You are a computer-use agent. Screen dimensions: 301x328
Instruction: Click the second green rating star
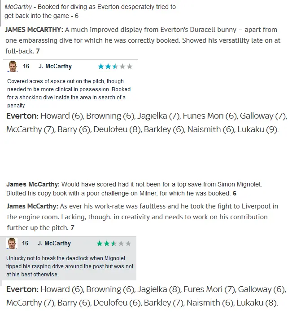click(x=107, y=244)
